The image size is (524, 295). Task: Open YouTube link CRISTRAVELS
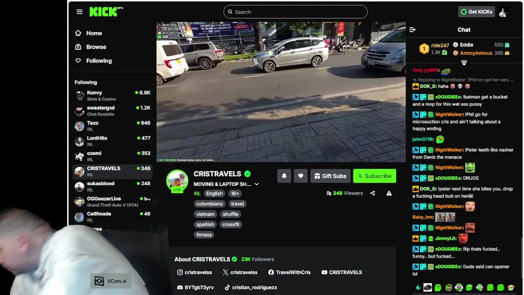coord(342,272)
